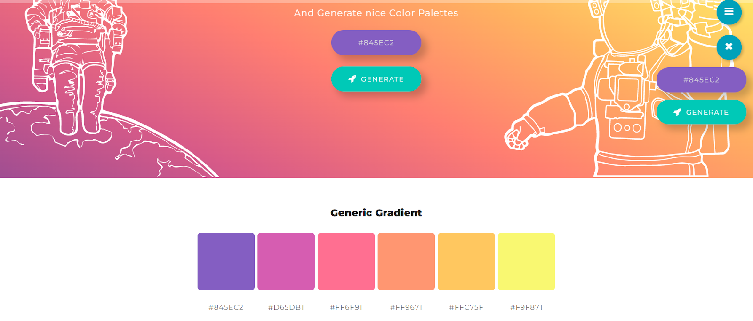Viewport: 753px width, 321px height.
Task: Open the right-side #845EC2 color code button
Action: tap(701, 80)
